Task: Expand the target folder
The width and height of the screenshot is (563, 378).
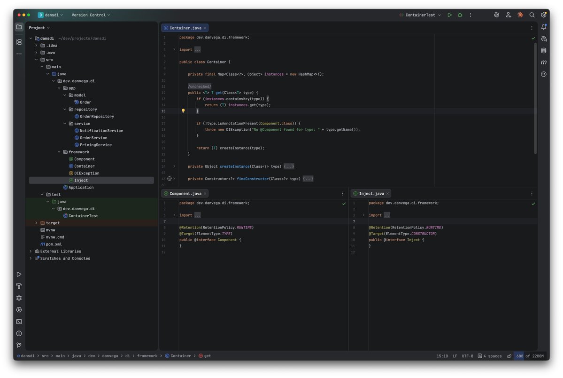Action: click(x=36, y=223)
